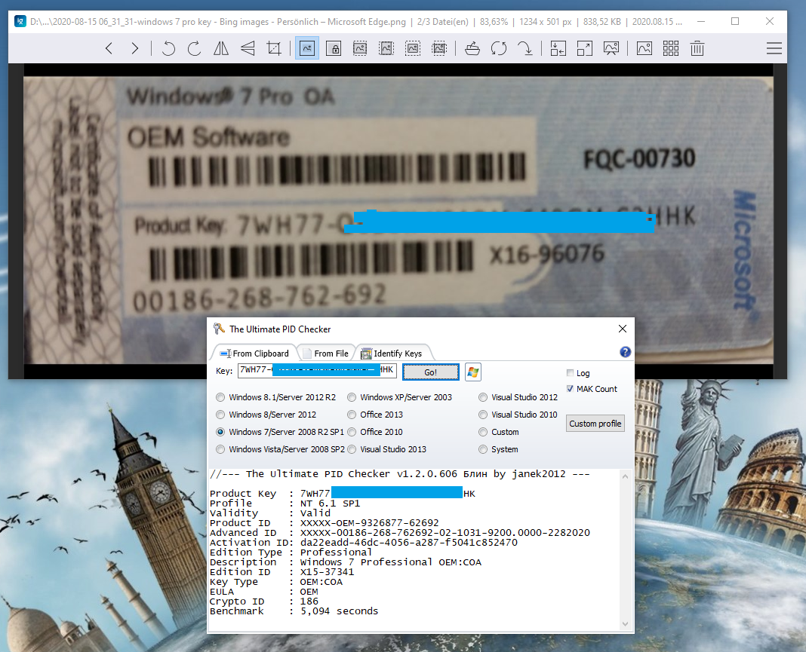This screenshot has width=806, height=652.
Task: Rotate image counter-clockwise
Action: (x=168, y=49)
